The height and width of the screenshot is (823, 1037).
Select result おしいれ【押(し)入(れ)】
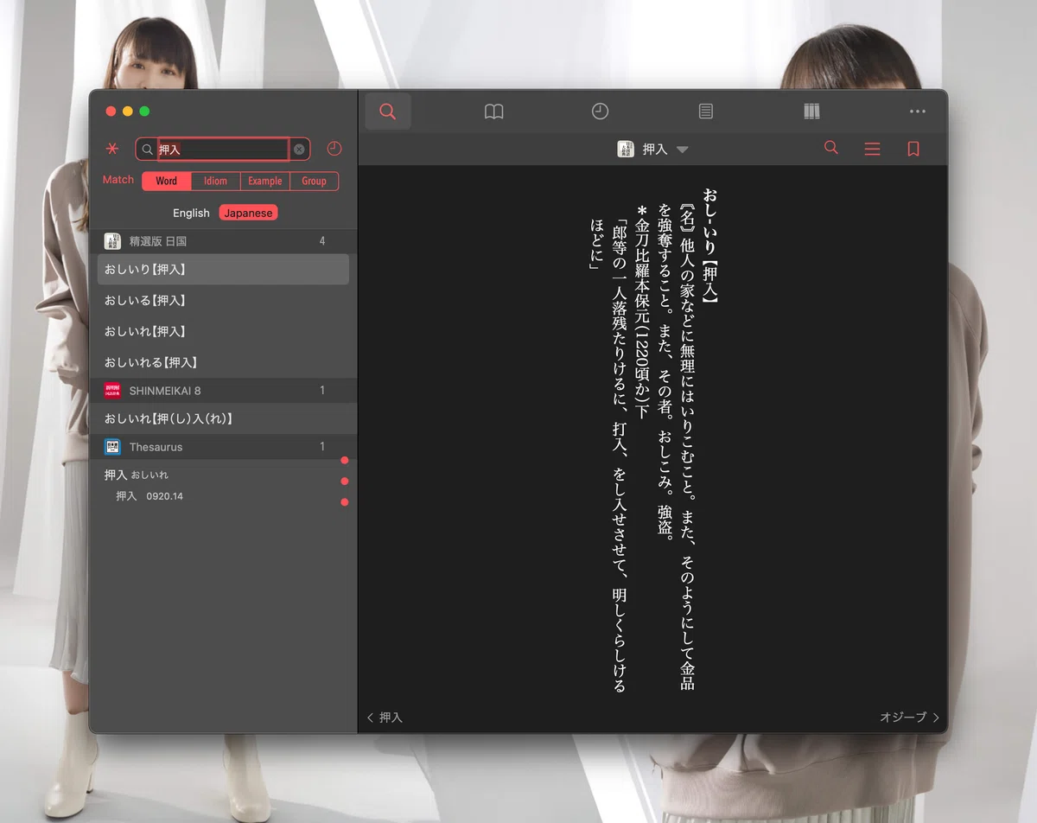point(224,418)
